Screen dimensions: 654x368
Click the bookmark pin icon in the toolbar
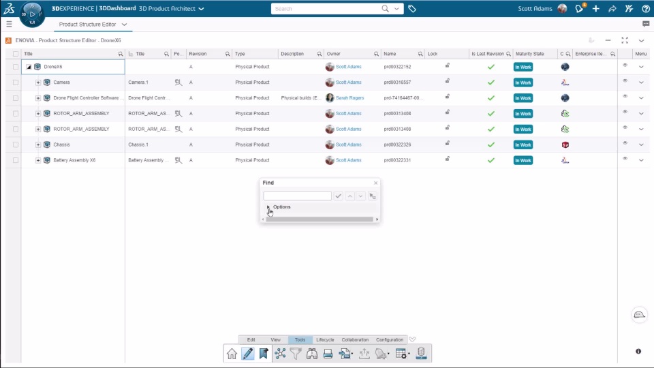(264, 354)
